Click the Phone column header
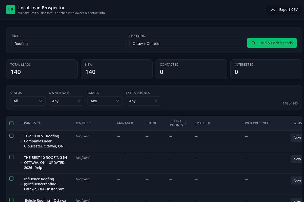This screenshot has width=304, height=202. [x=151, y=123]
